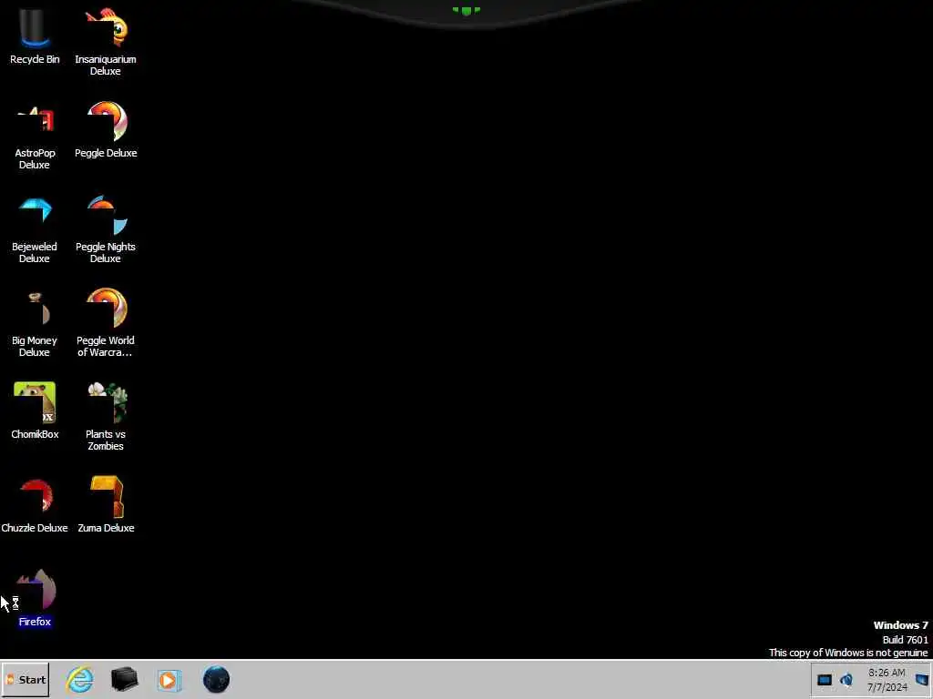
Task: Click the green handle at screen top
Action: click(x=466, y=10)
